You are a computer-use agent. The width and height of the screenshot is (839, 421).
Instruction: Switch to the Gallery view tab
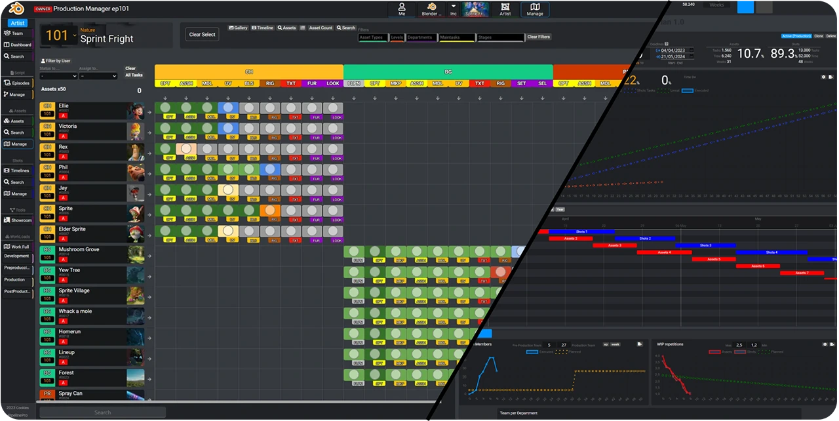[238, 28]
